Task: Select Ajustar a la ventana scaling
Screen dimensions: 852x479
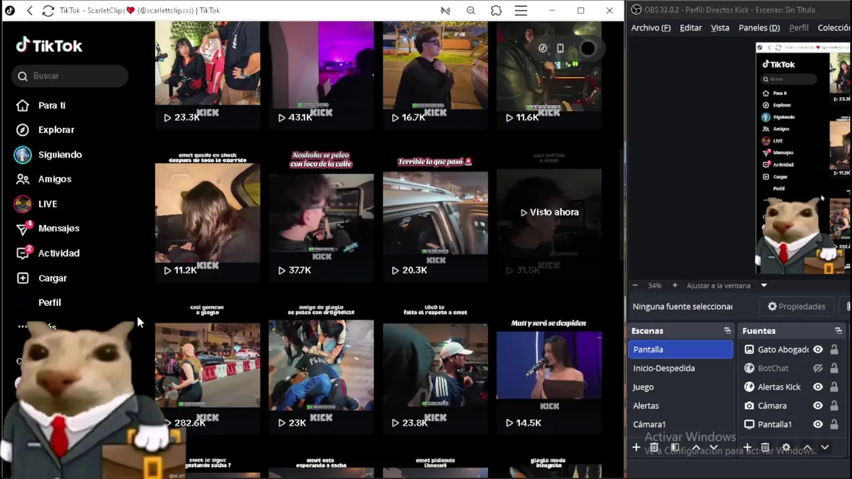Action: (718, 285)
